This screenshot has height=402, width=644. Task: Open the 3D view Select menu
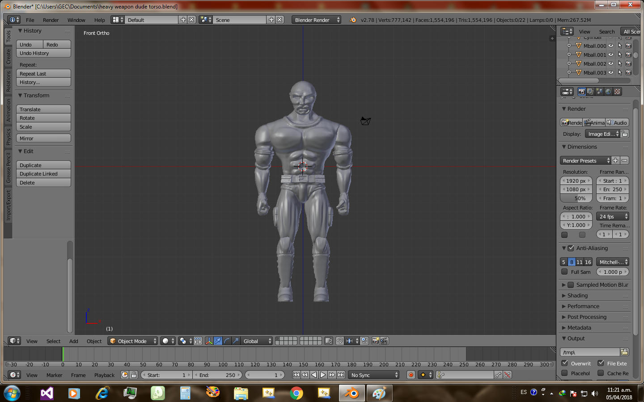[53, 341]
